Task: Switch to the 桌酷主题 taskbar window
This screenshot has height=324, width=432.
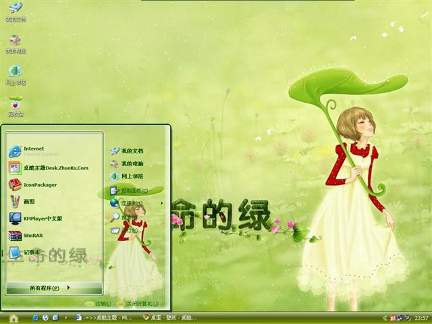Action: pos(104,318)
